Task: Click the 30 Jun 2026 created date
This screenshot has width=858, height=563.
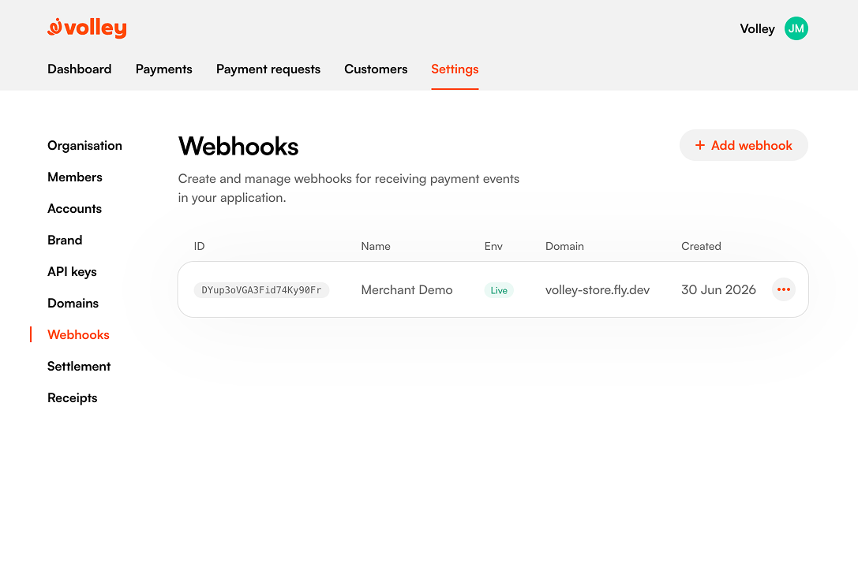Action: point(718,289)
